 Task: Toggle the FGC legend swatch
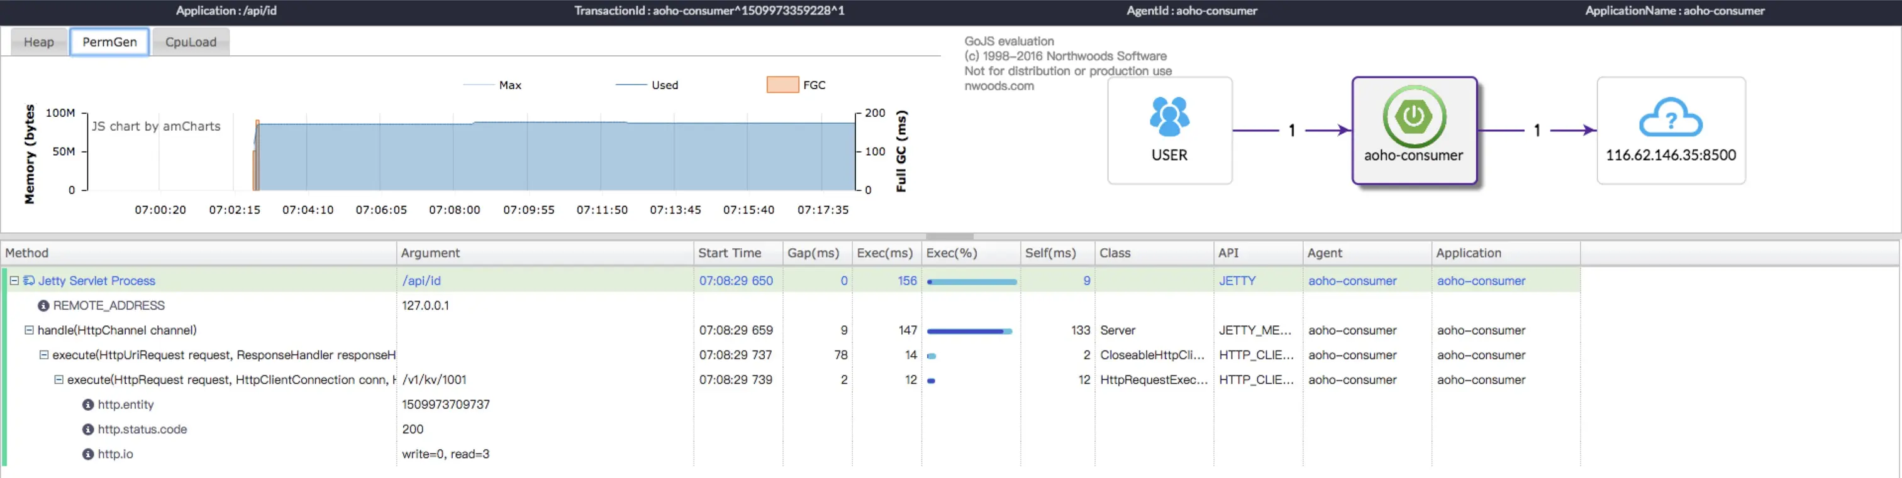click(782, 85)
